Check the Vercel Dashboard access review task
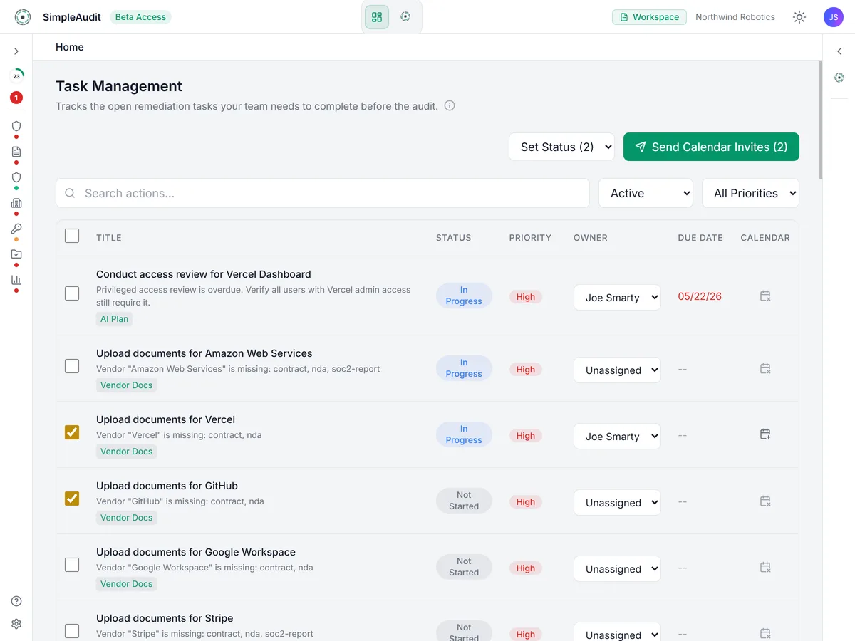Viewport: 855px width, 641px height. coord(72,293)
